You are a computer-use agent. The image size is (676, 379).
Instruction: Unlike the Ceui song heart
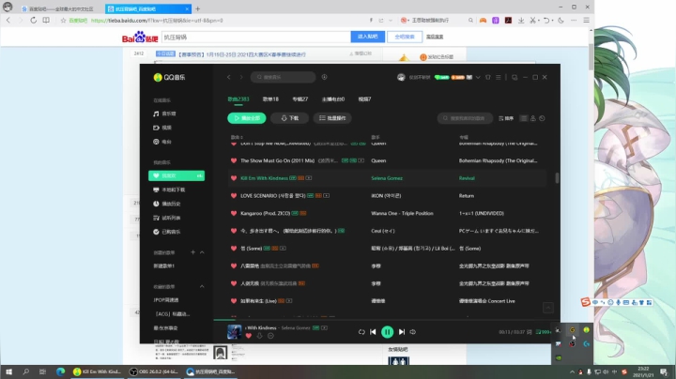(x=234, y=231)
